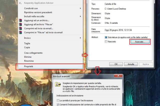Click the 0 file, 0 cartelle value

(x=111, y=23)
